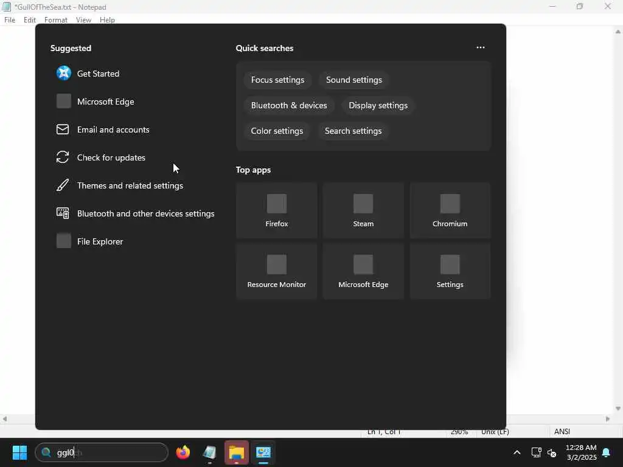Click Notepad horizontal scrollbar left arrow
Screen dimensions: 623x467
tap(5, 419)
